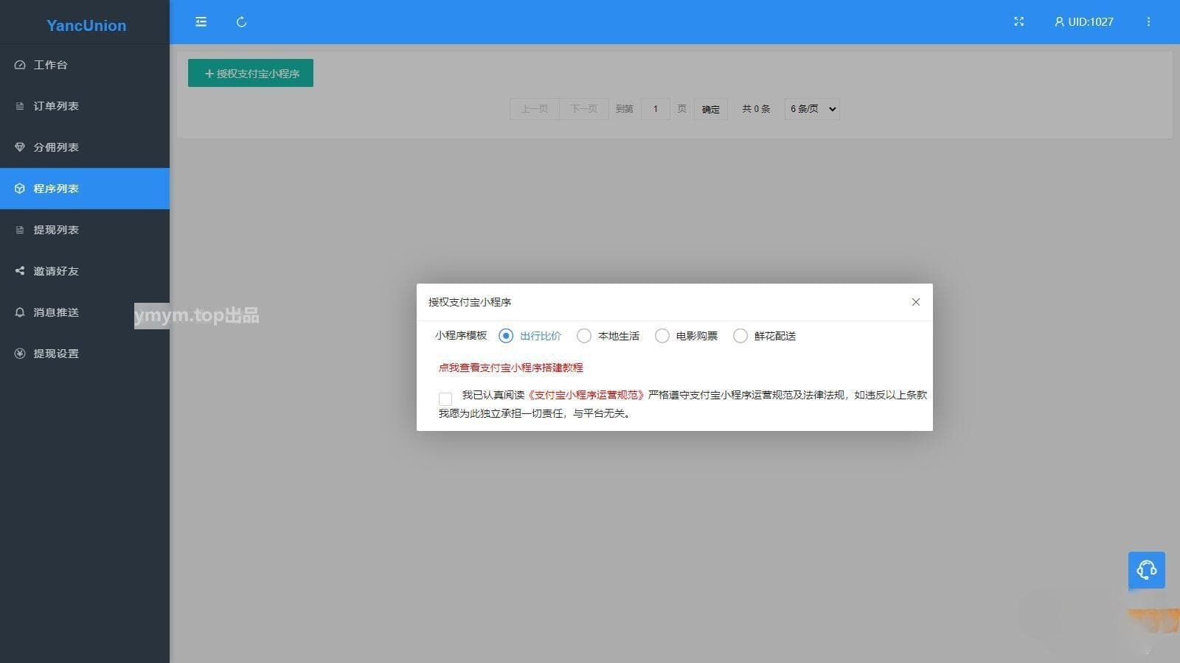Click the 共 0 条 total count text
The height and width of the screenshot is (663, 1180).
point(756,109)
